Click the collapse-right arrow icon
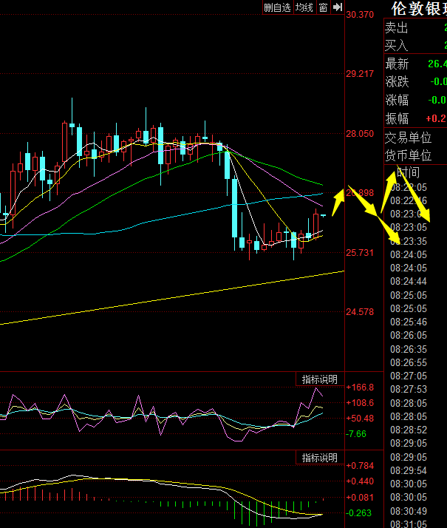 pyautogui.click(x=338, y=7)
